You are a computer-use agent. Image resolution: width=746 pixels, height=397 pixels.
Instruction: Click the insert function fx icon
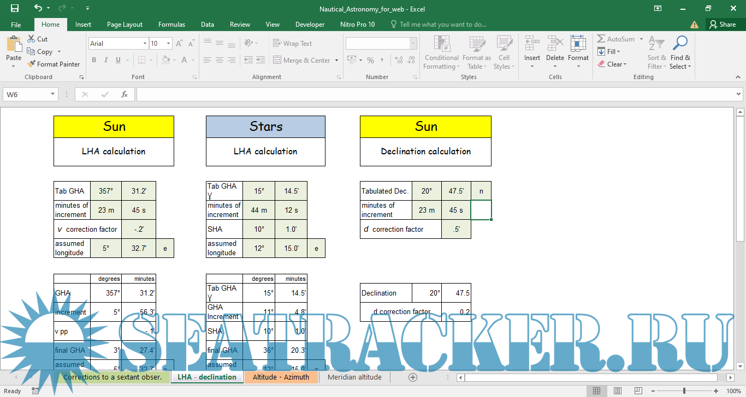coord(125,94)
